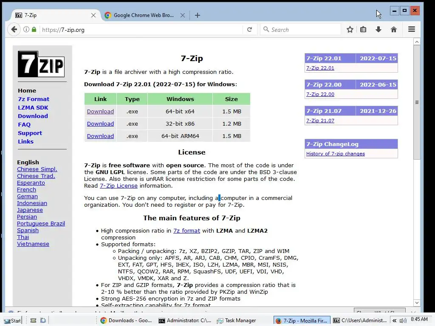Switch language to Chinese Trad.

36,176
